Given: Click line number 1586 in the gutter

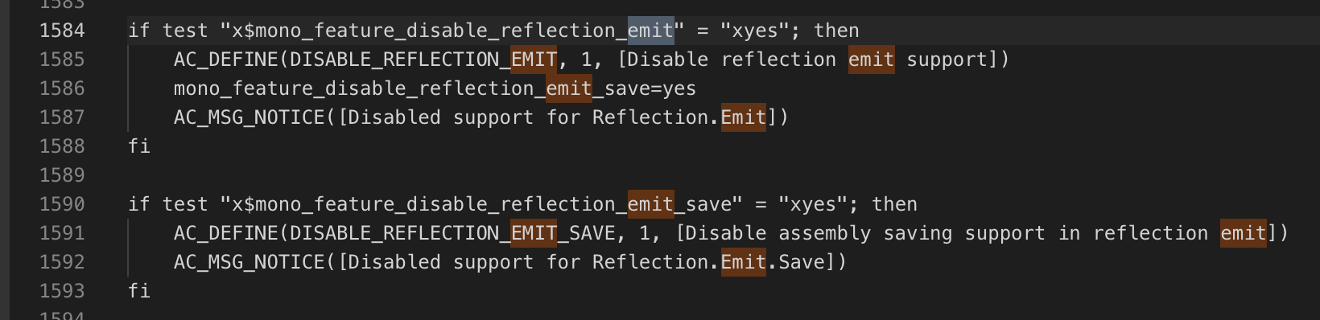Looking at the screenshot, I should [62, 88].
